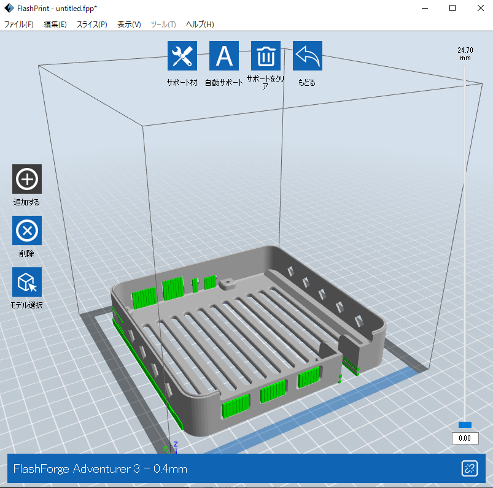This screenshot has width=493, height=488.
Task: Click the FlashPrint logo in the title bar
Action: [9, 9]
